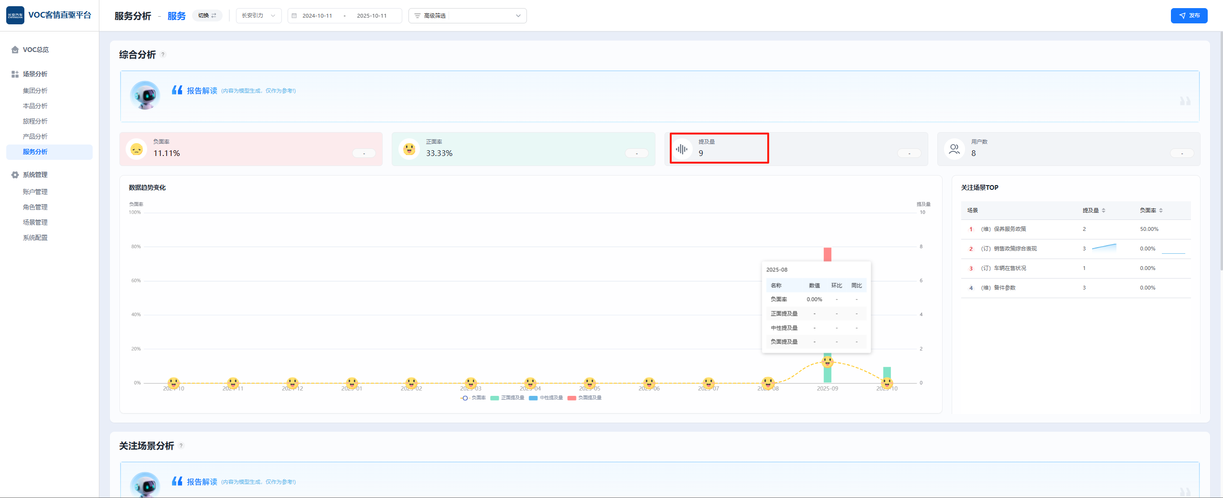Open the 长安引力 brand dropdown

tap(258, 16)
